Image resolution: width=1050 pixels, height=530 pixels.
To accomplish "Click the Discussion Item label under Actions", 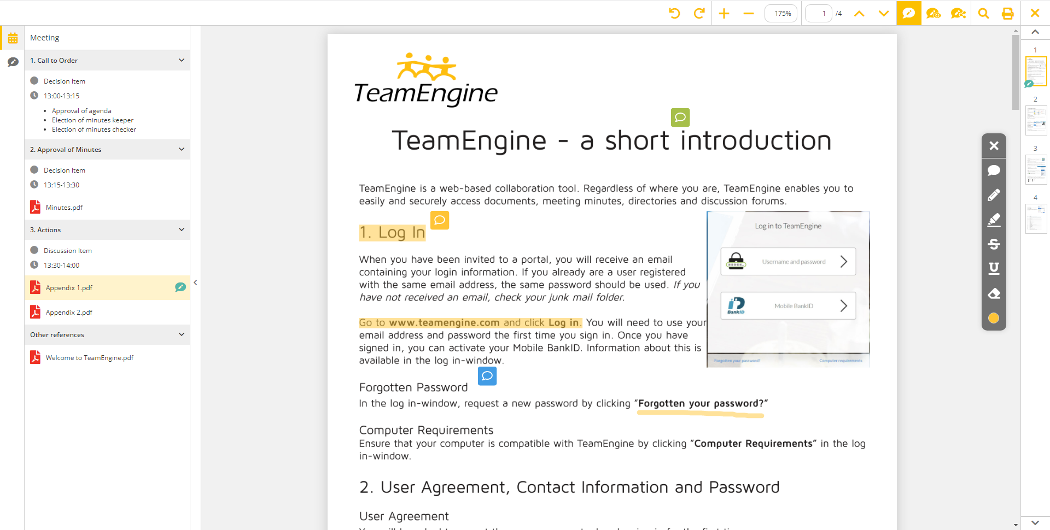I will click(68, 250).
